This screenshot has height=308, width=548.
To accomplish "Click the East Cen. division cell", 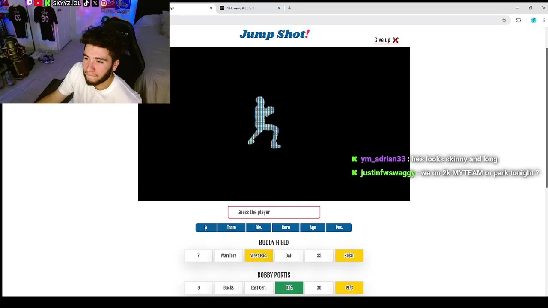I will (259, 288).
